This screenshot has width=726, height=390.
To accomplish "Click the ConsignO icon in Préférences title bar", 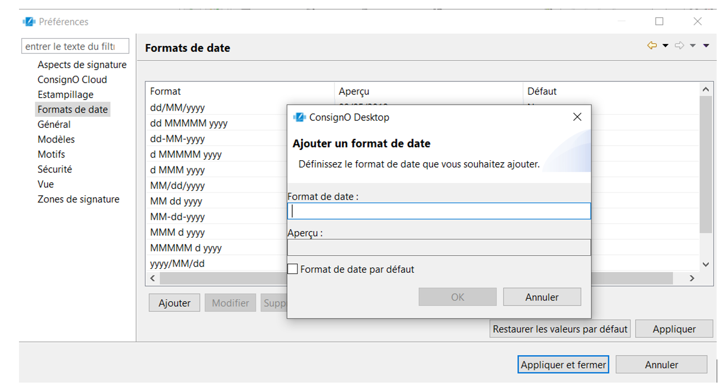I will point(28,21).
